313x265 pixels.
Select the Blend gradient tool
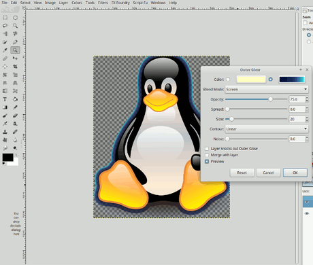pyautogui.click(x=5, y=107)
